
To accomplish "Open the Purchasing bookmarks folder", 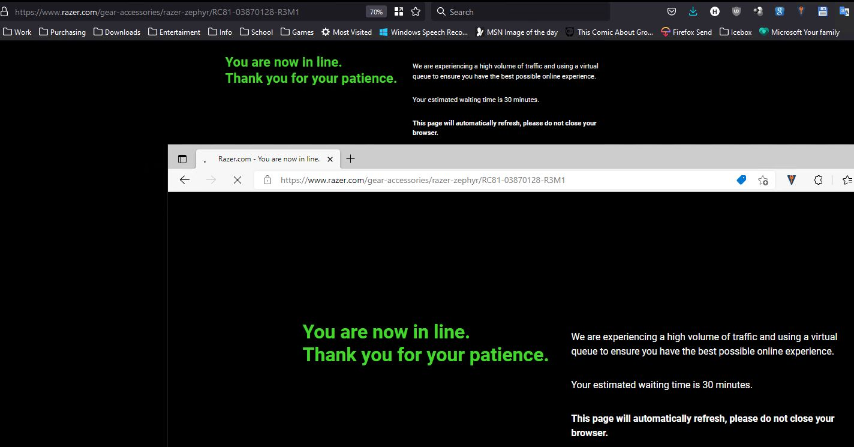I will [62, 32].
